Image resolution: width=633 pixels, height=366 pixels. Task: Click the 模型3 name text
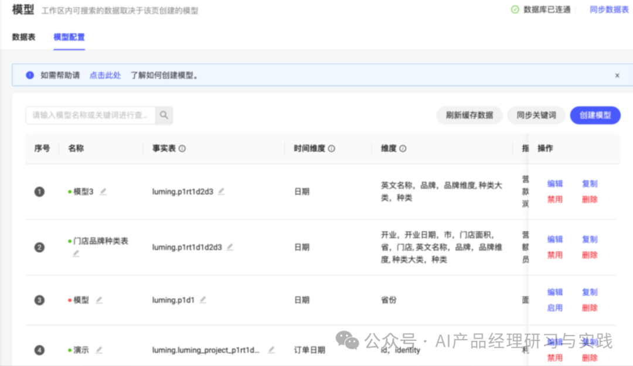83,191
